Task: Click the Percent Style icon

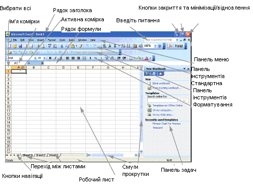Action: (x=96, y=58)
